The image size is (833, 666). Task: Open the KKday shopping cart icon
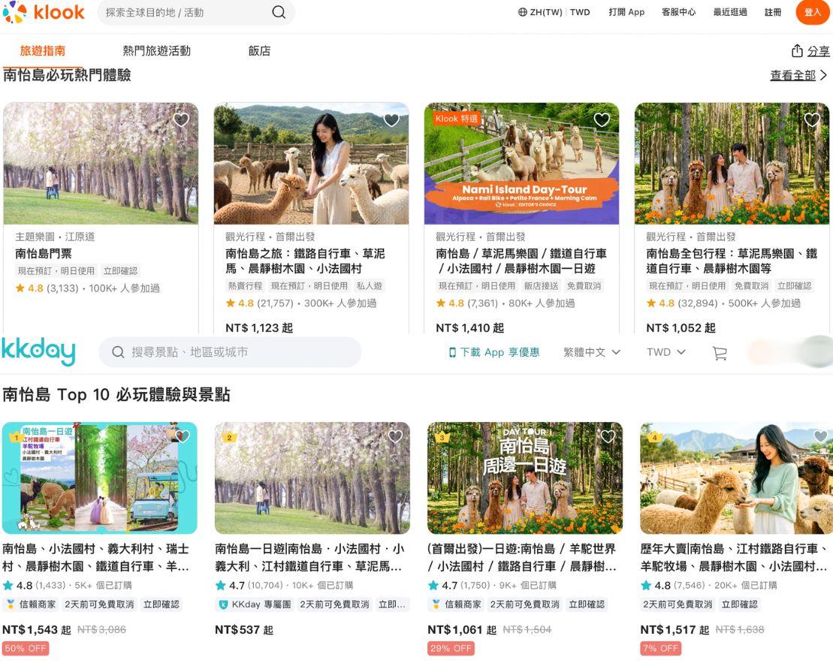[x=720, y=353]
